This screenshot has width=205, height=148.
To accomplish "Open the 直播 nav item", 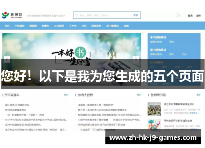I will [126, 26].
